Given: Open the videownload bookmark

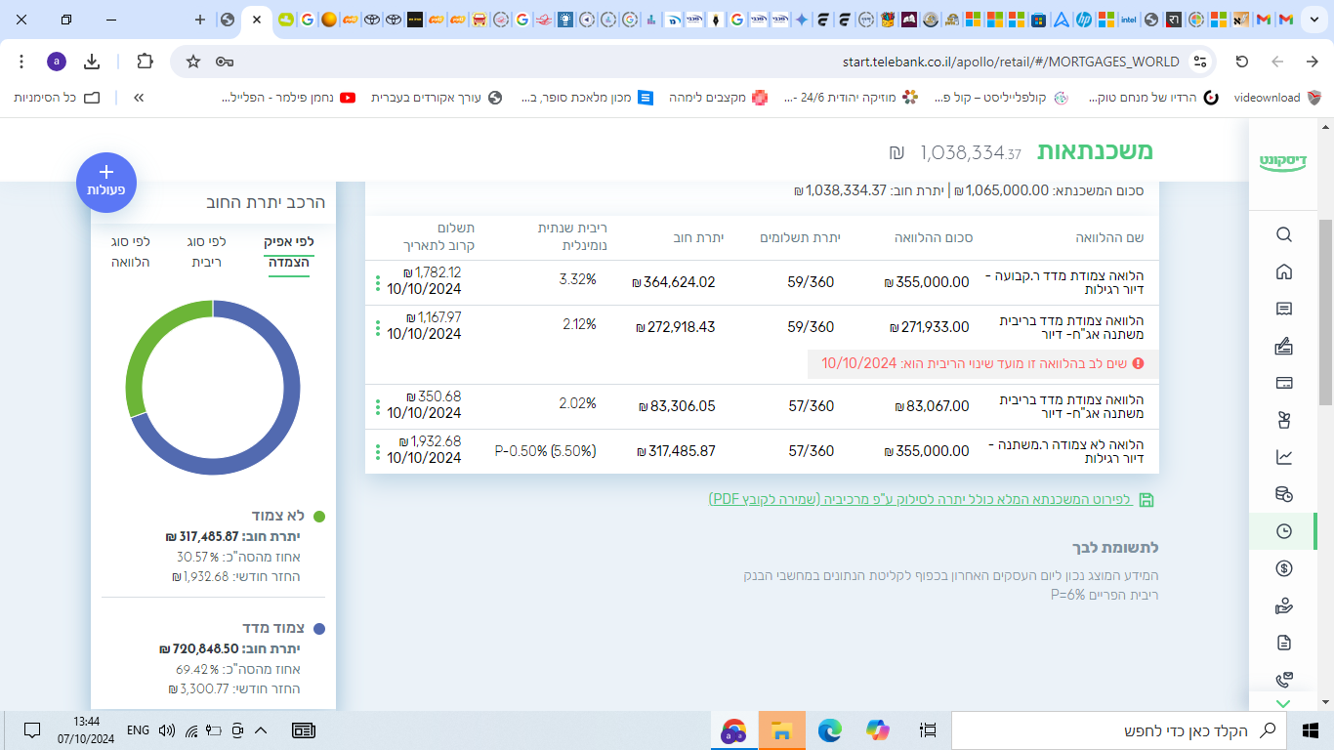Looking at the screenshot, I should click(1277, 98).
